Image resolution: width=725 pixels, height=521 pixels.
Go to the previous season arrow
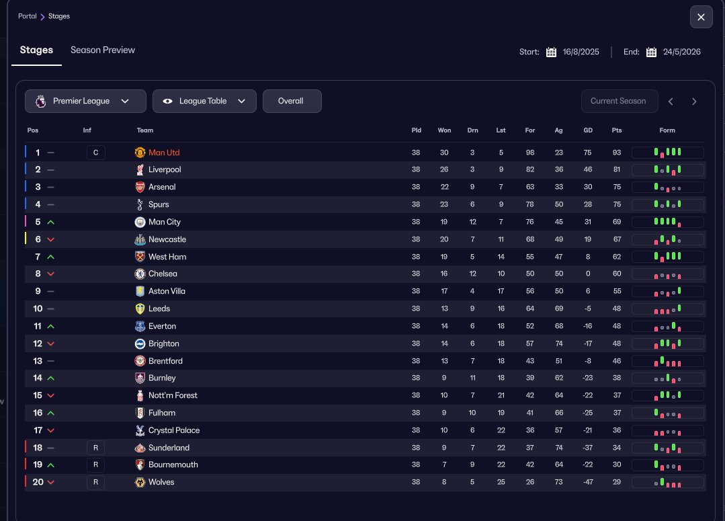[x=671, y=102]
